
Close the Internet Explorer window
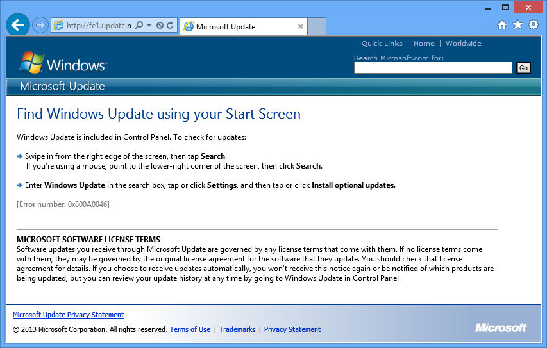(x=528, y=7)
